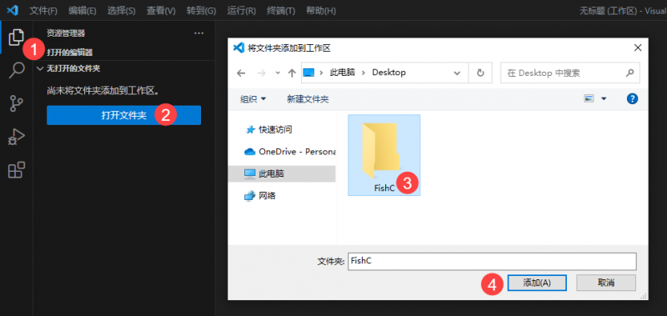This screenshot has height=316, width=667.
Task: Select 此电脑 in navigation pane
Action: pos(282,173)
